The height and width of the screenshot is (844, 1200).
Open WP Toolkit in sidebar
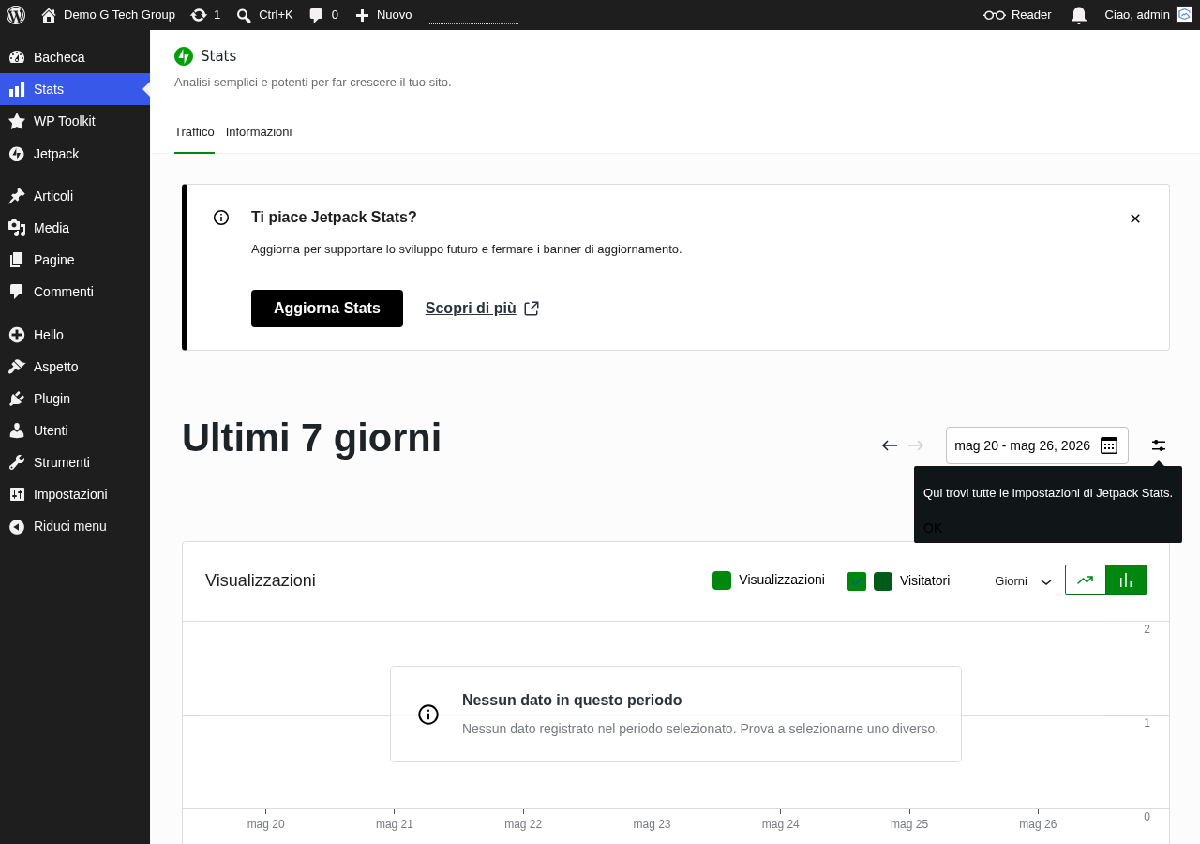[x=75, y=121]
